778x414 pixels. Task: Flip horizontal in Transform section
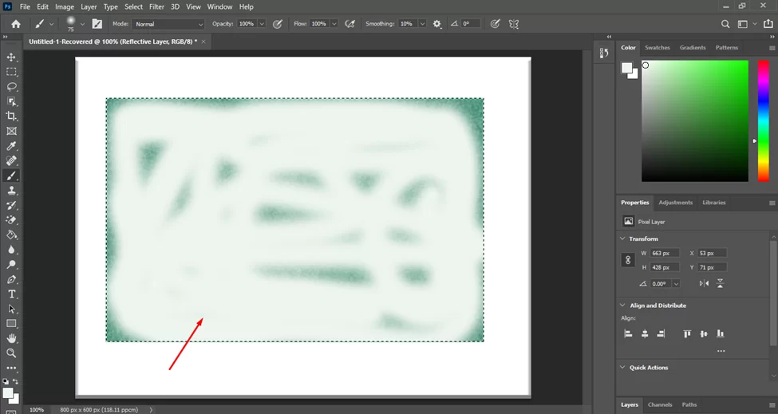tap(704, 284)
